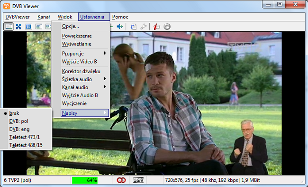Close the Ustawienia menu
The height and width of the screenshot is (187, 308).
(x=94, y=17)
